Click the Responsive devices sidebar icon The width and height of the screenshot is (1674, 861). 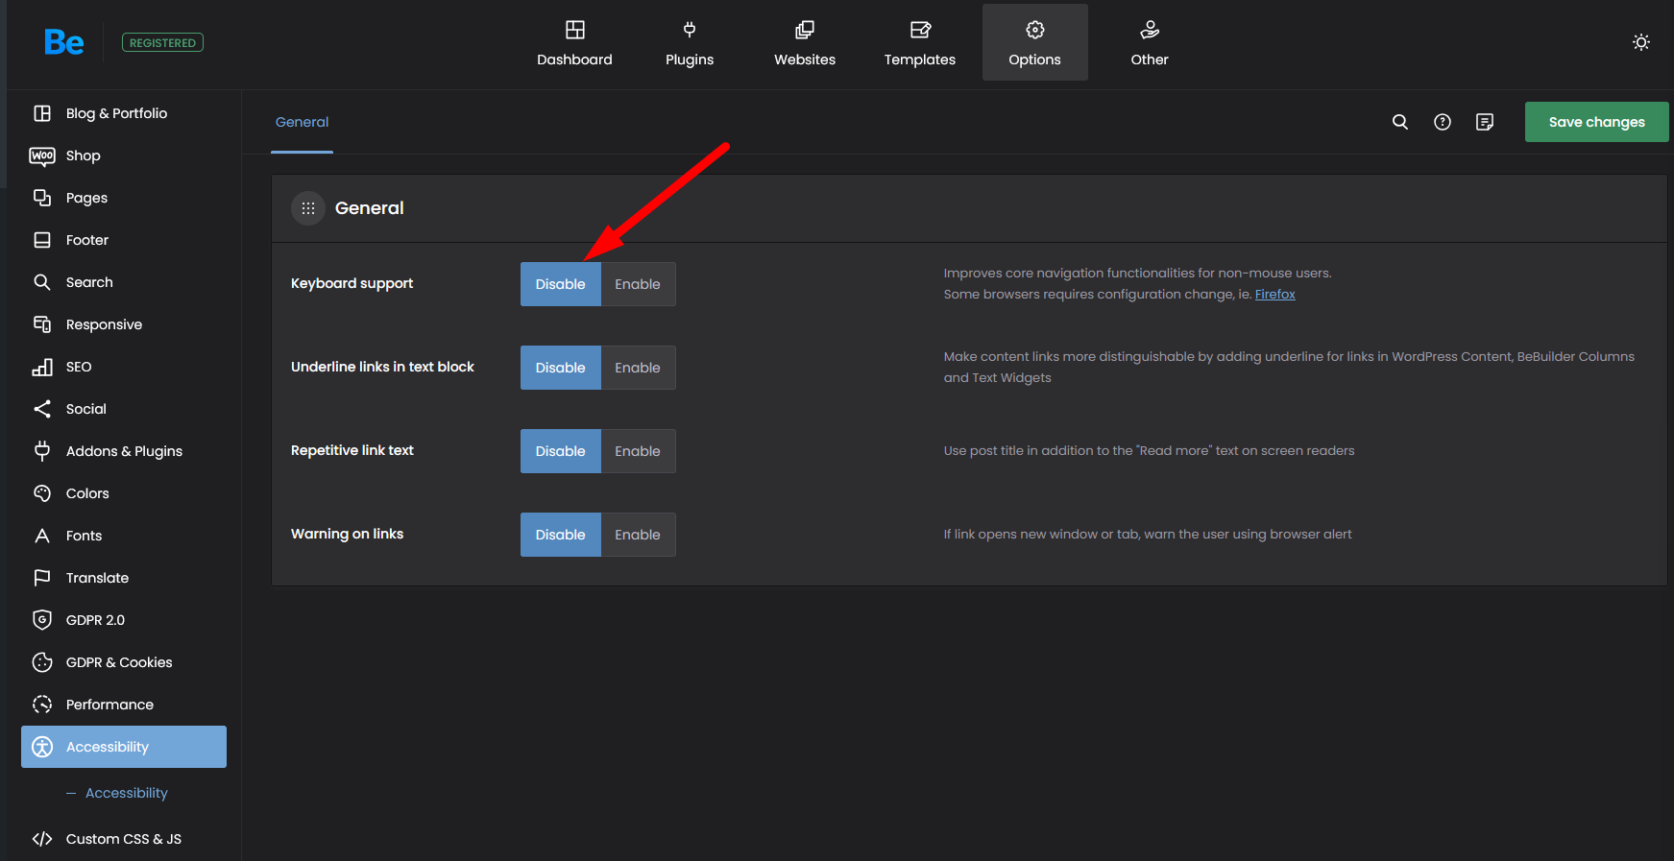[42, 324]
